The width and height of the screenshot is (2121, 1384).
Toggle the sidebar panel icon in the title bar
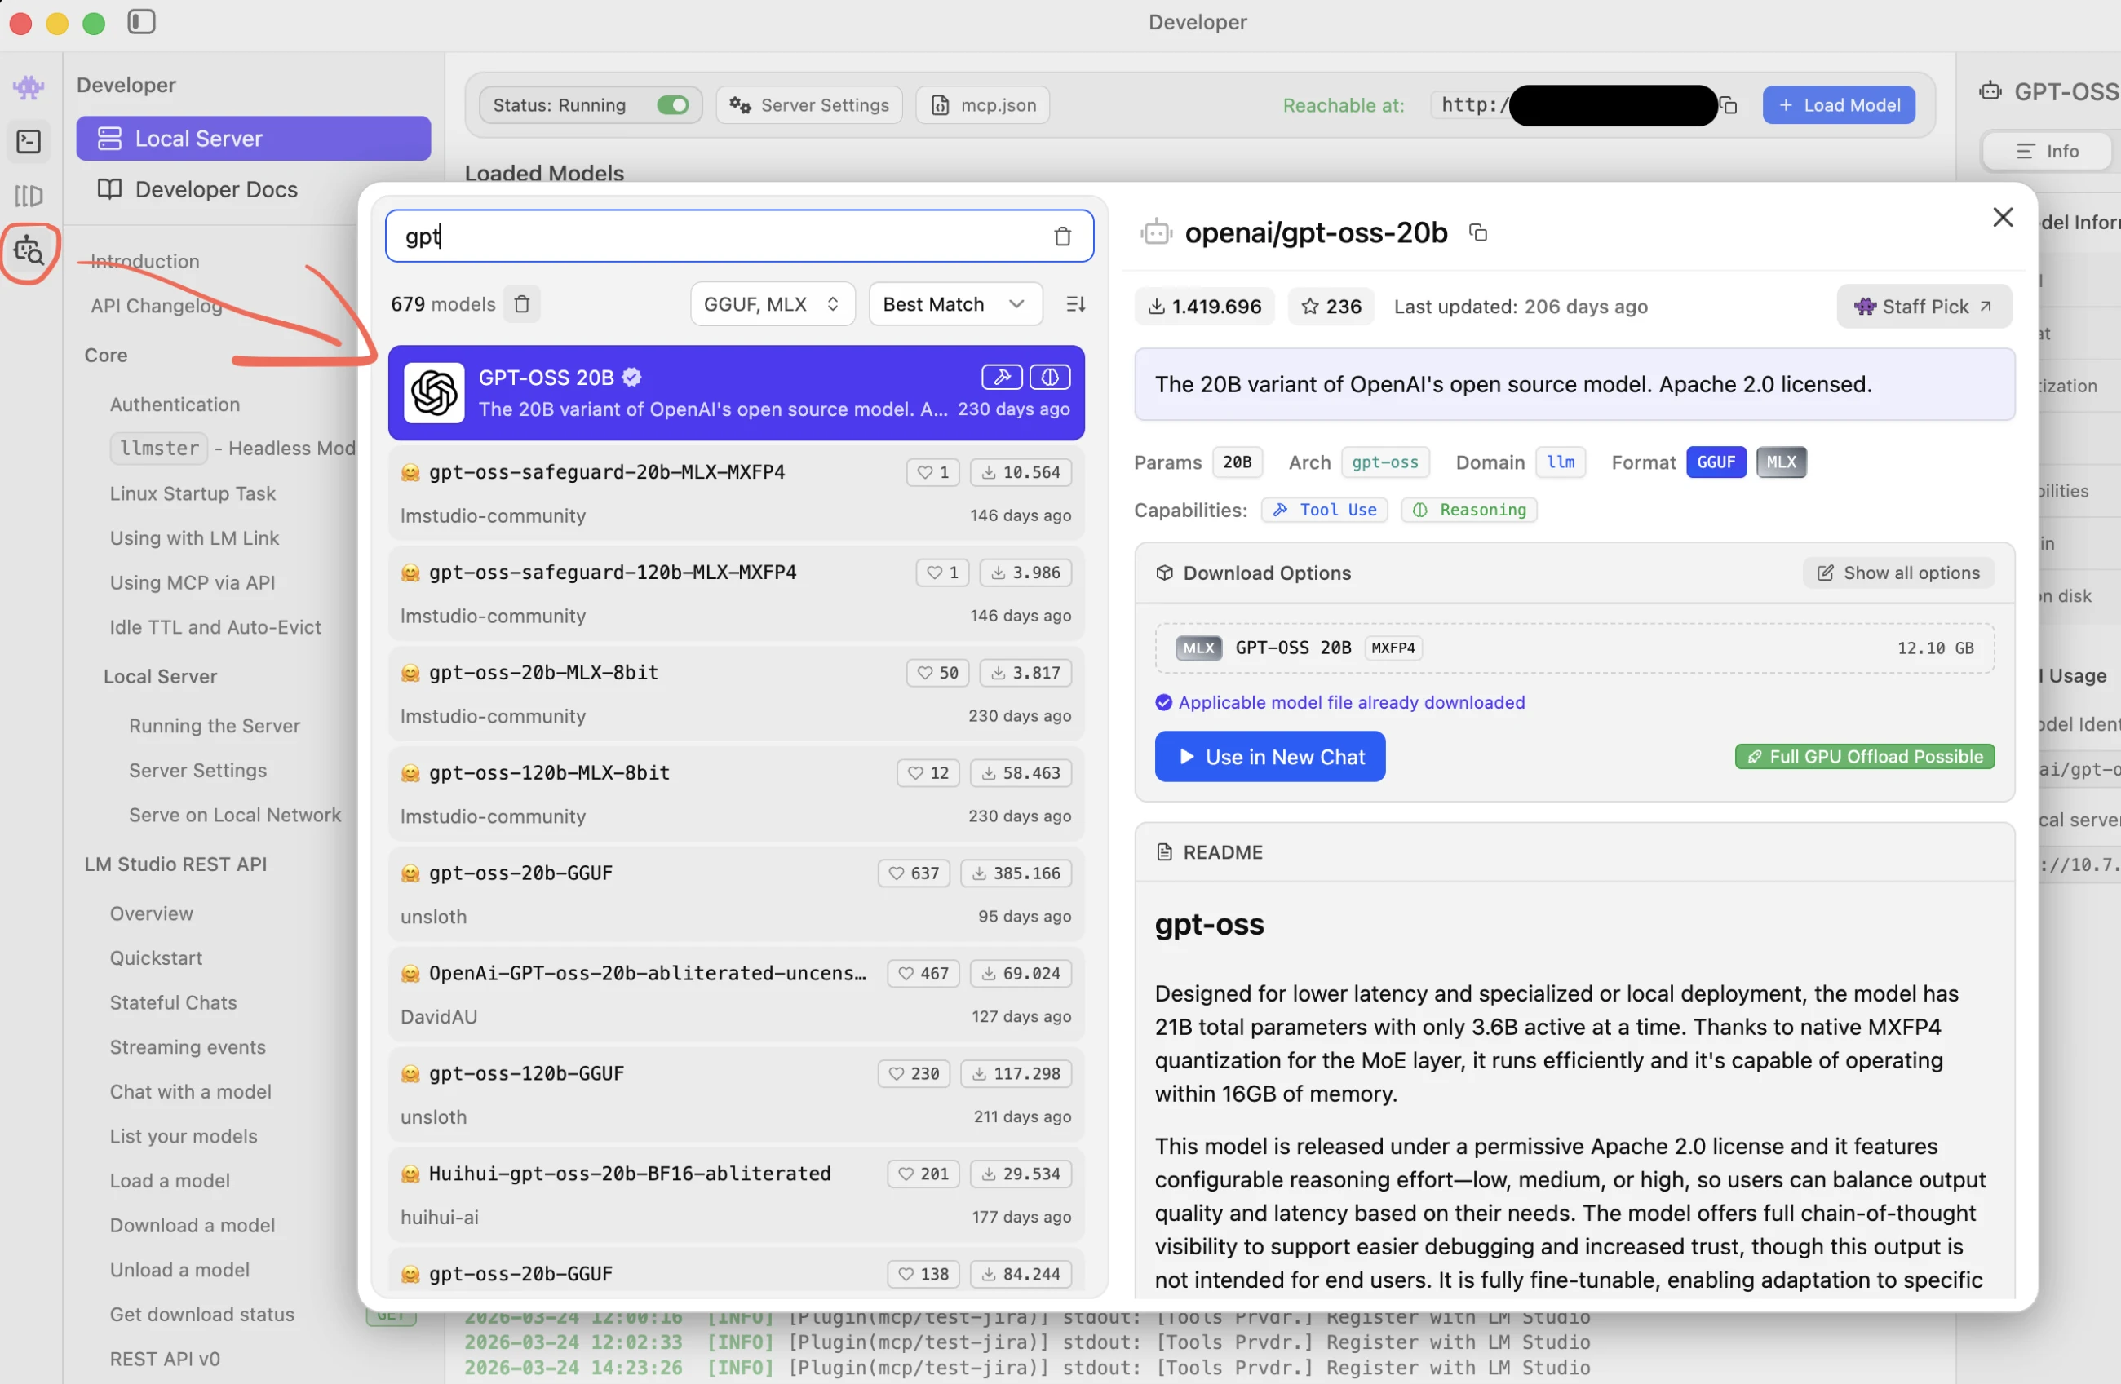point(142,21)
